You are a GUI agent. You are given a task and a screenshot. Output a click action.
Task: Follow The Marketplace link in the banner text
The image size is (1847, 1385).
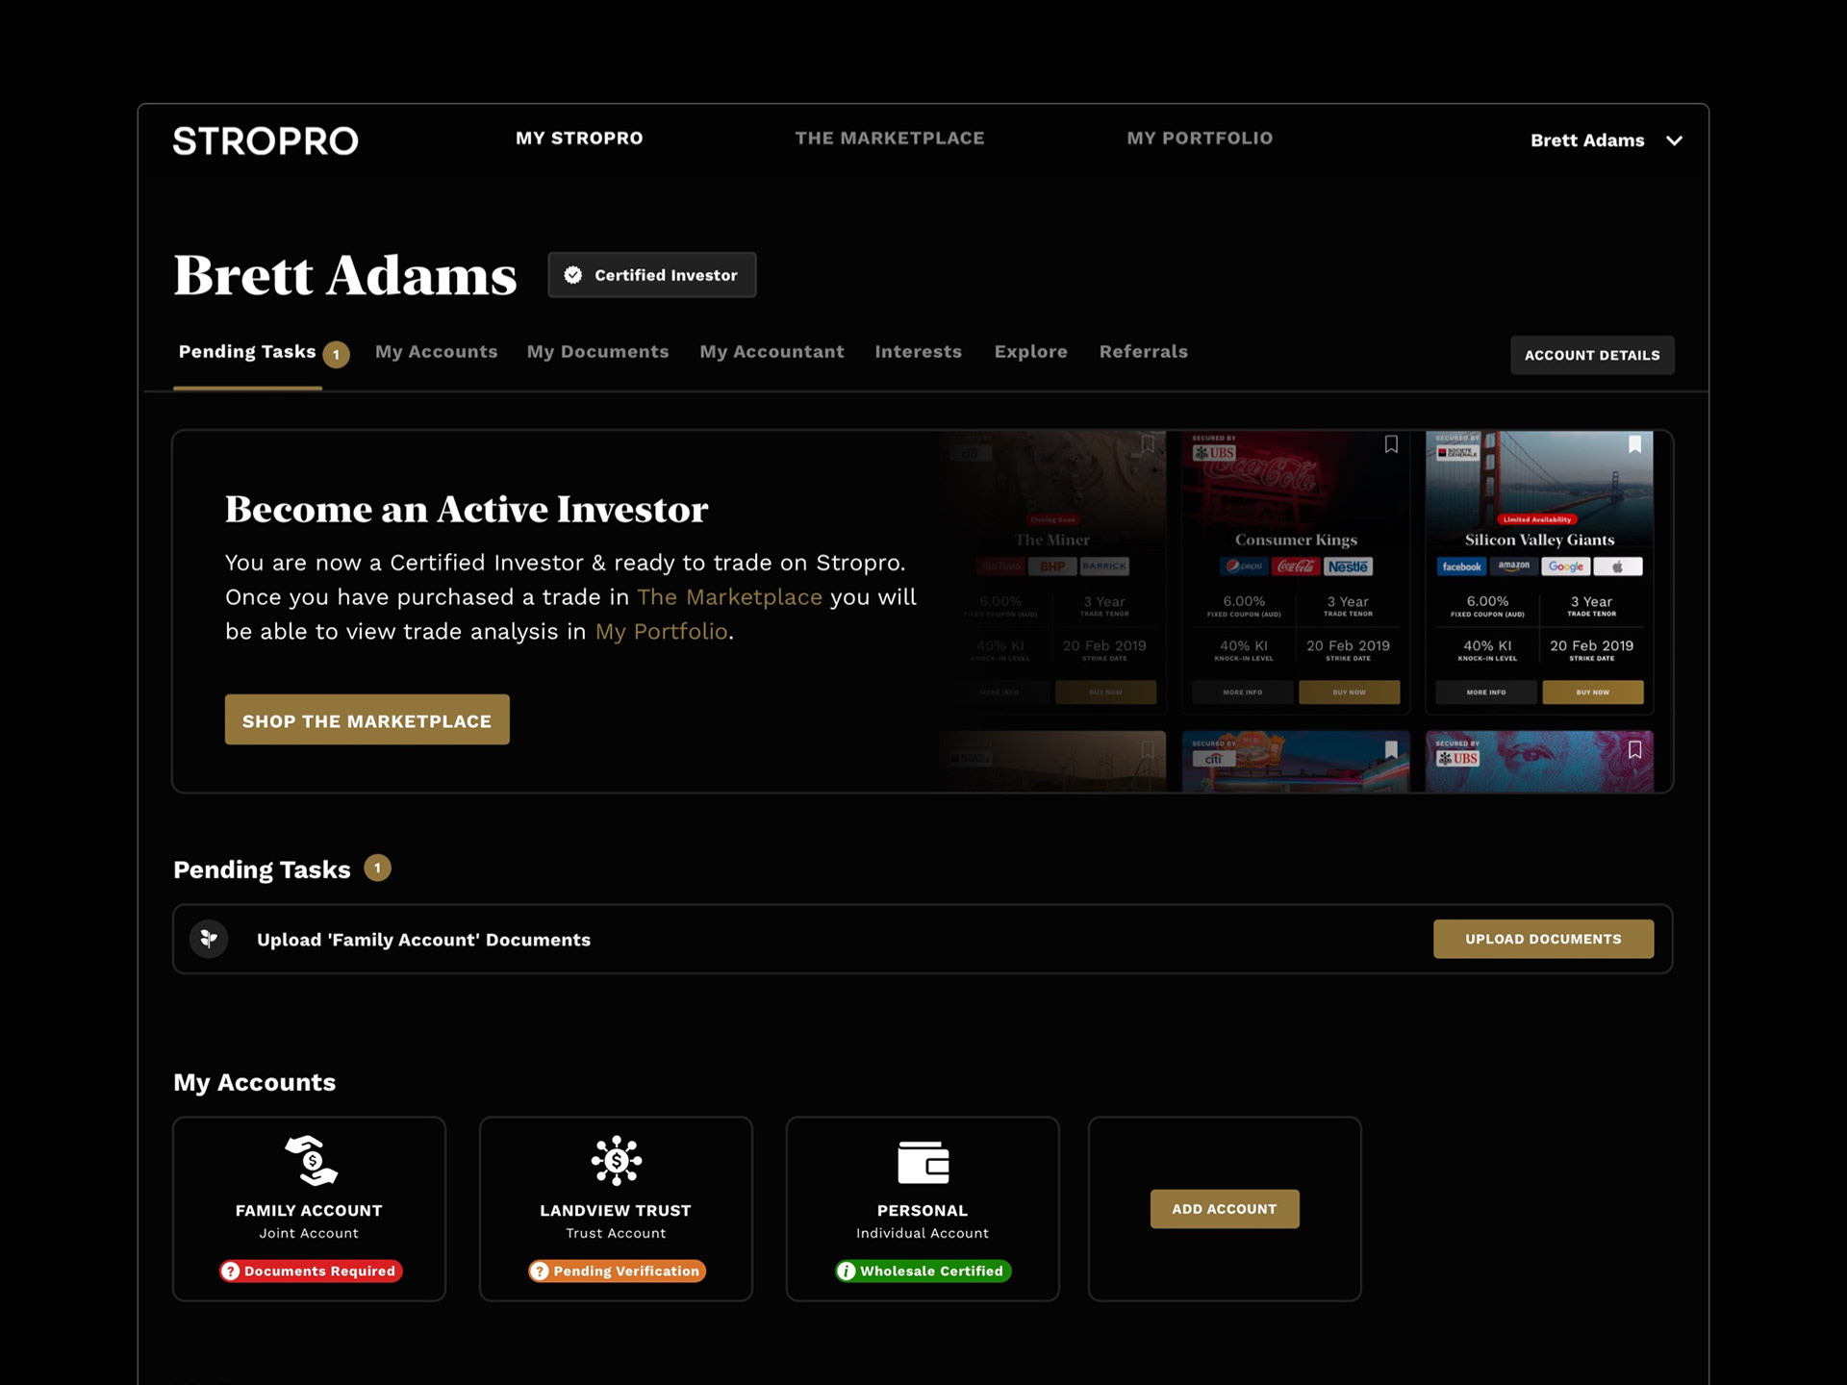click(x=729, y=597)
